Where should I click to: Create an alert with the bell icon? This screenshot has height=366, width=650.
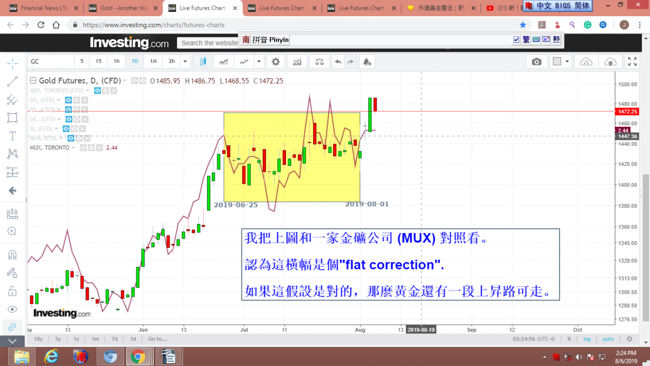(367, 61)
